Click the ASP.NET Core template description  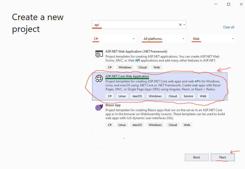pyautogui.click(x=163, y=85)
